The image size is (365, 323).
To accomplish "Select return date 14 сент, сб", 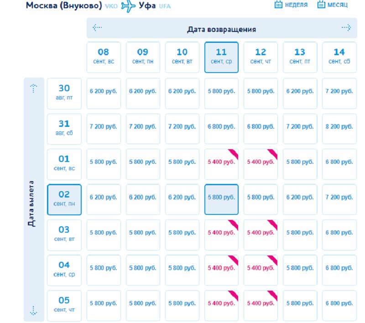I will coord(339,57).
